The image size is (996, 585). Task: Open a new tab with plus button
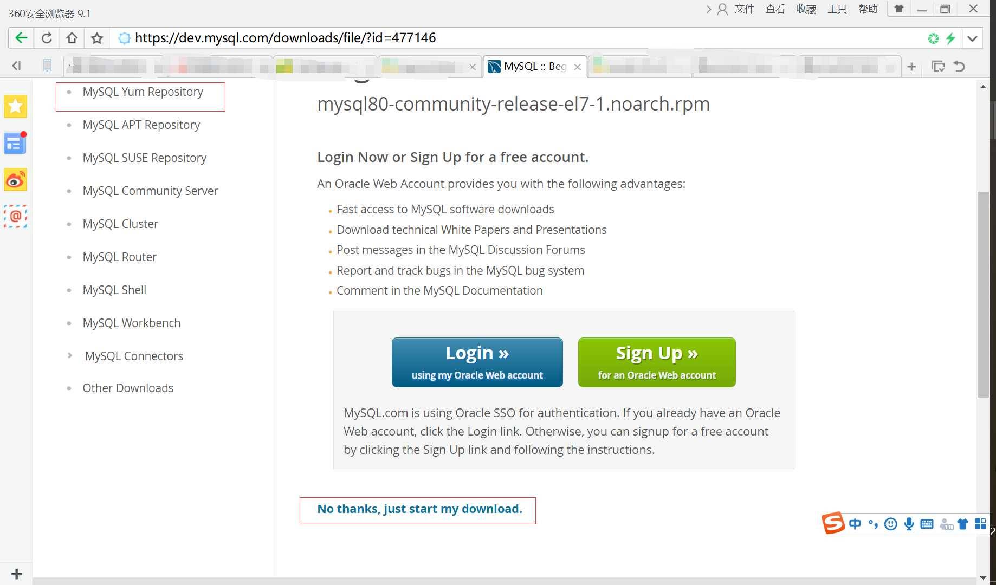pyautogui.click(x=911, y=67)
